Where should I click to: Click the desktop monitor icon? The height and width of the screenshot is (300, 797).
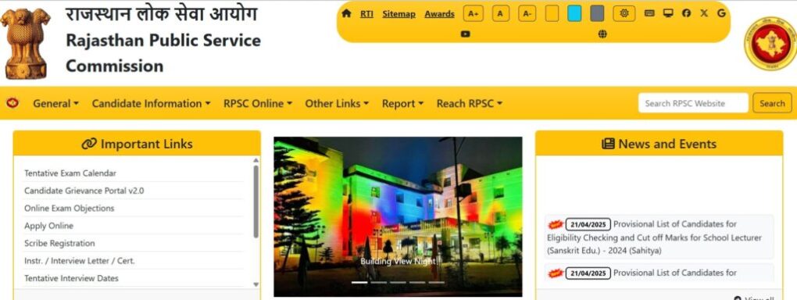point(668,14)
